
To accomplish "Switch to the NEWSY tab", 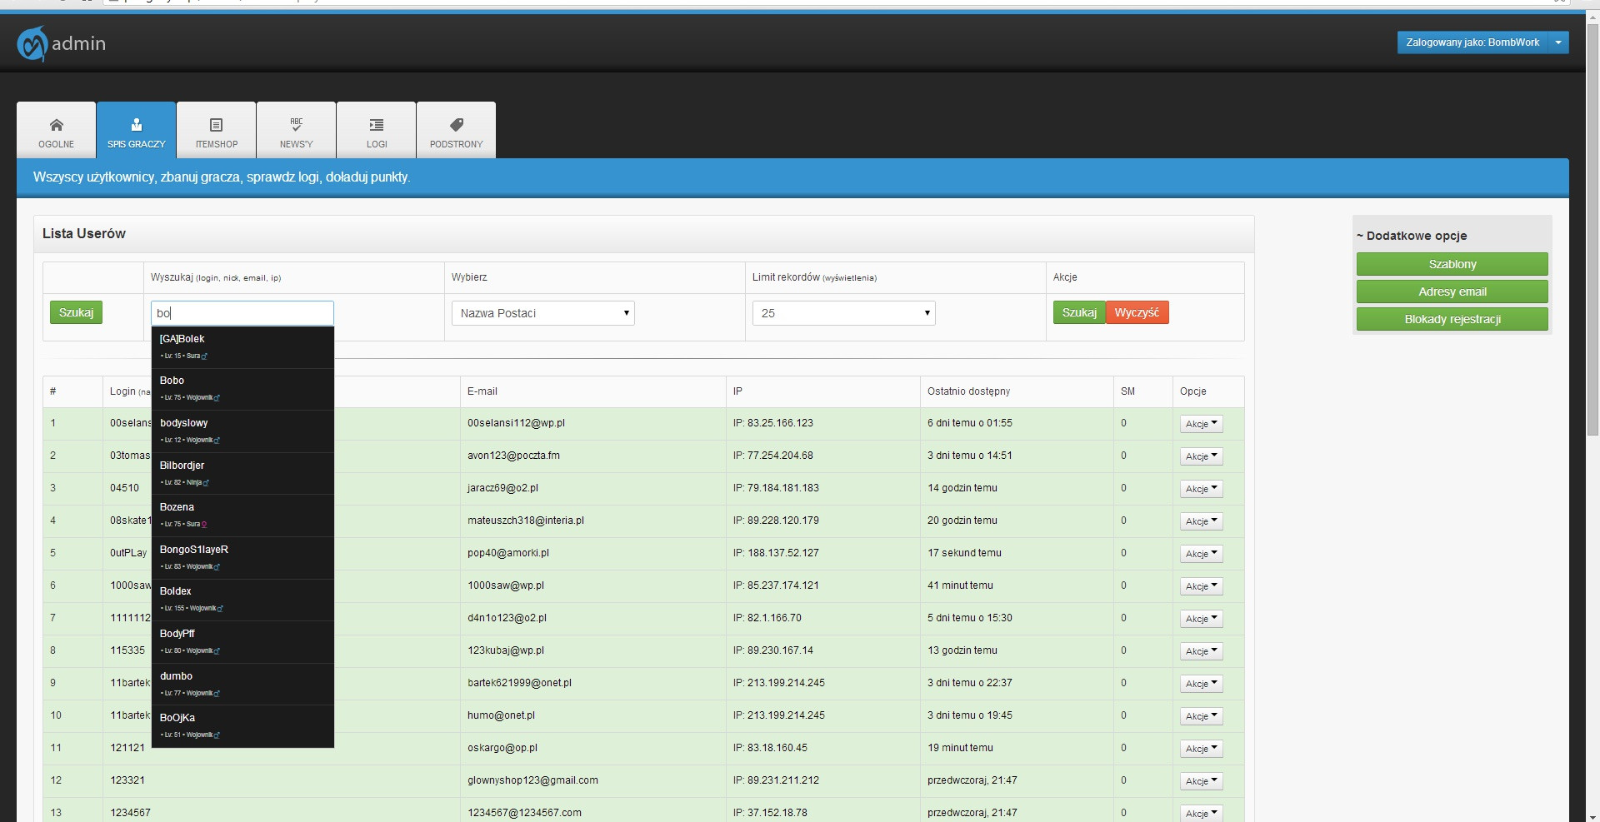I will pos(297,130).
